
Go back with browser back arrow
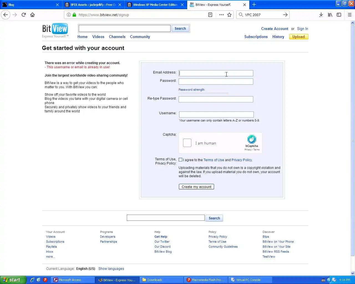6,15
